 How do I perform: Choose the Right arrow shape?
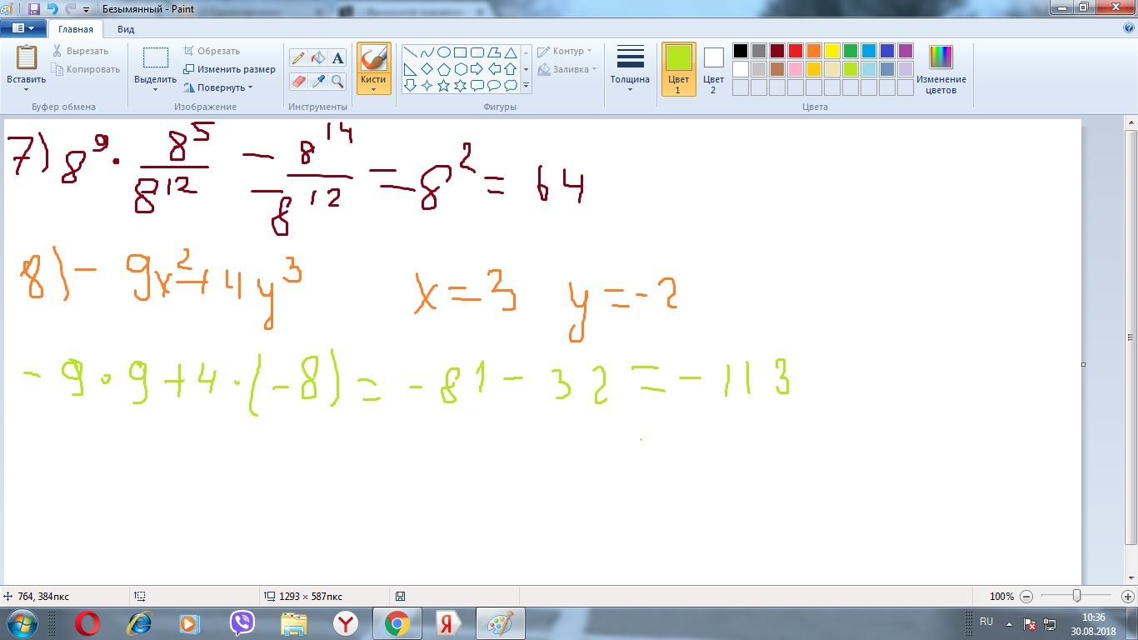click(x=477, y=68)
